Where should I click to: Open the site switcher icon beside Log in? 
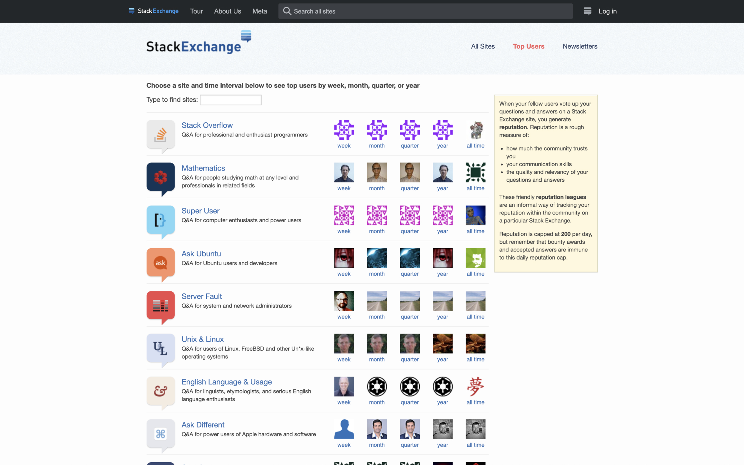tap(587, 11)
